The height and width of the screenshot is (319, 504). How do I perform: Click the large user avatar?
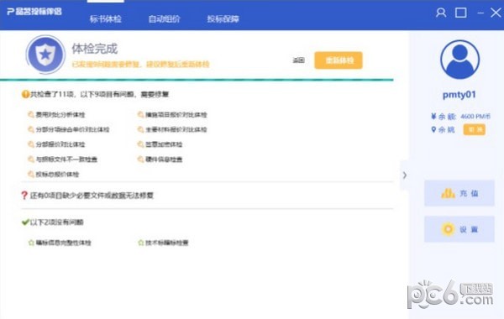point(459,60)
